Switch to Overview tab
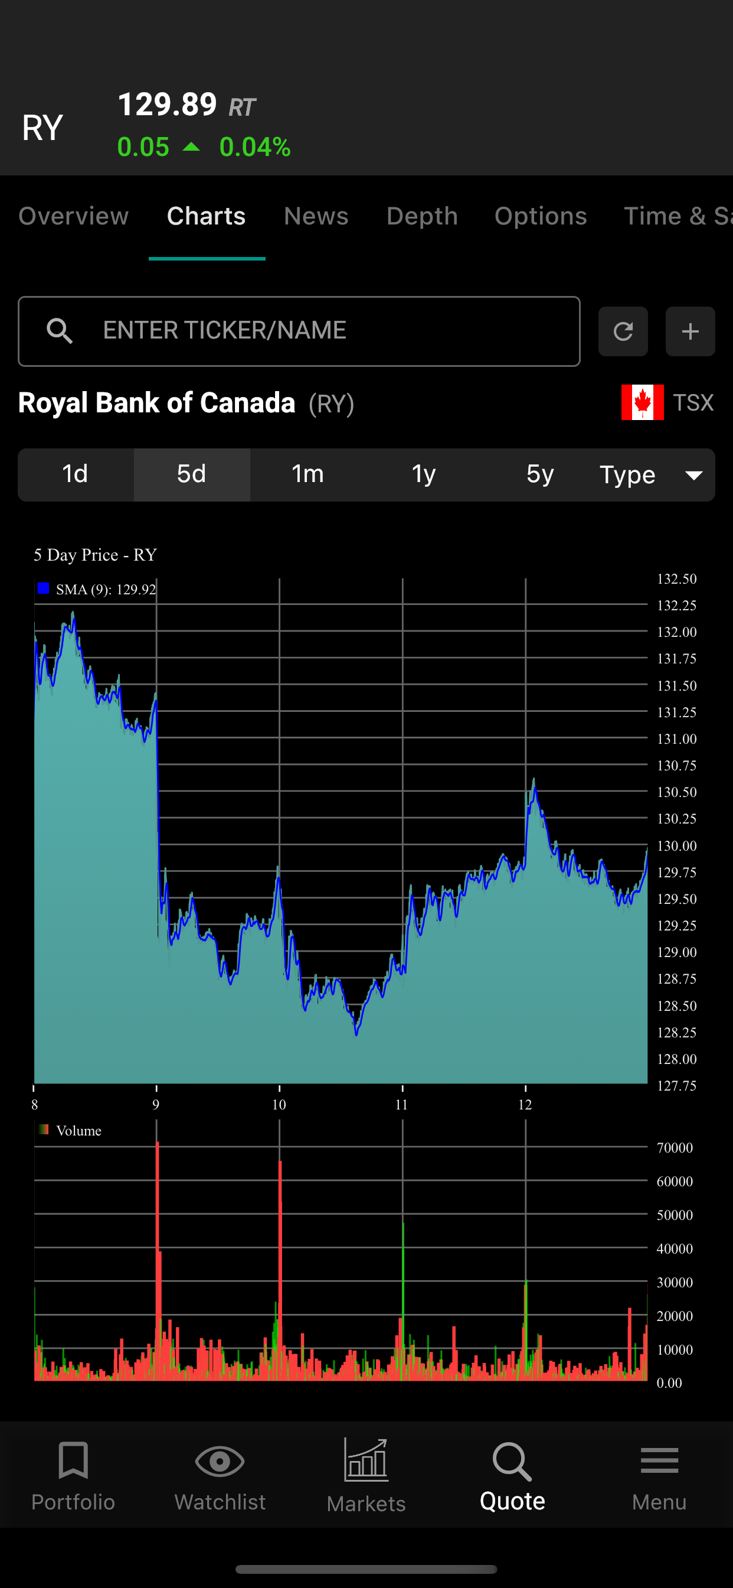733x1588 pixels. tap(73, 216)
